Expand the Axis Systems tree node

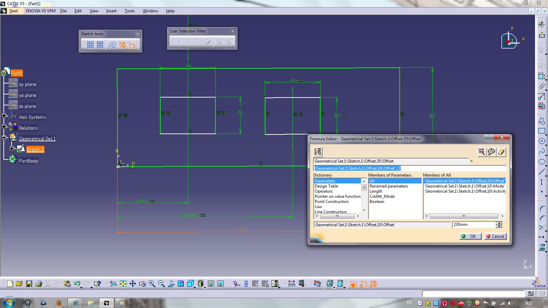(x=4, y=116)
